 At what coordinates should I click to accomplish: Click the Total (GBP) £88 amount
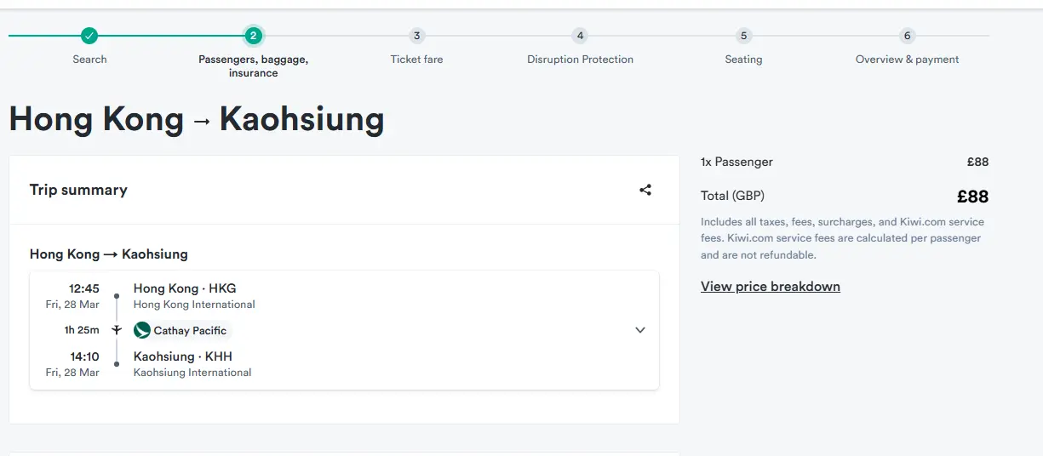tap(972, 197)
